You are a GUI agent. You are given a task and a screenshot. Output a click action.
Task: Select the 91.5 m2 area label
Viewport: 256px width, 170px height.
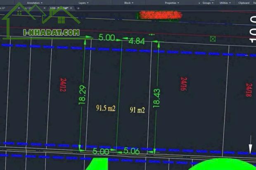coord(106,108)
